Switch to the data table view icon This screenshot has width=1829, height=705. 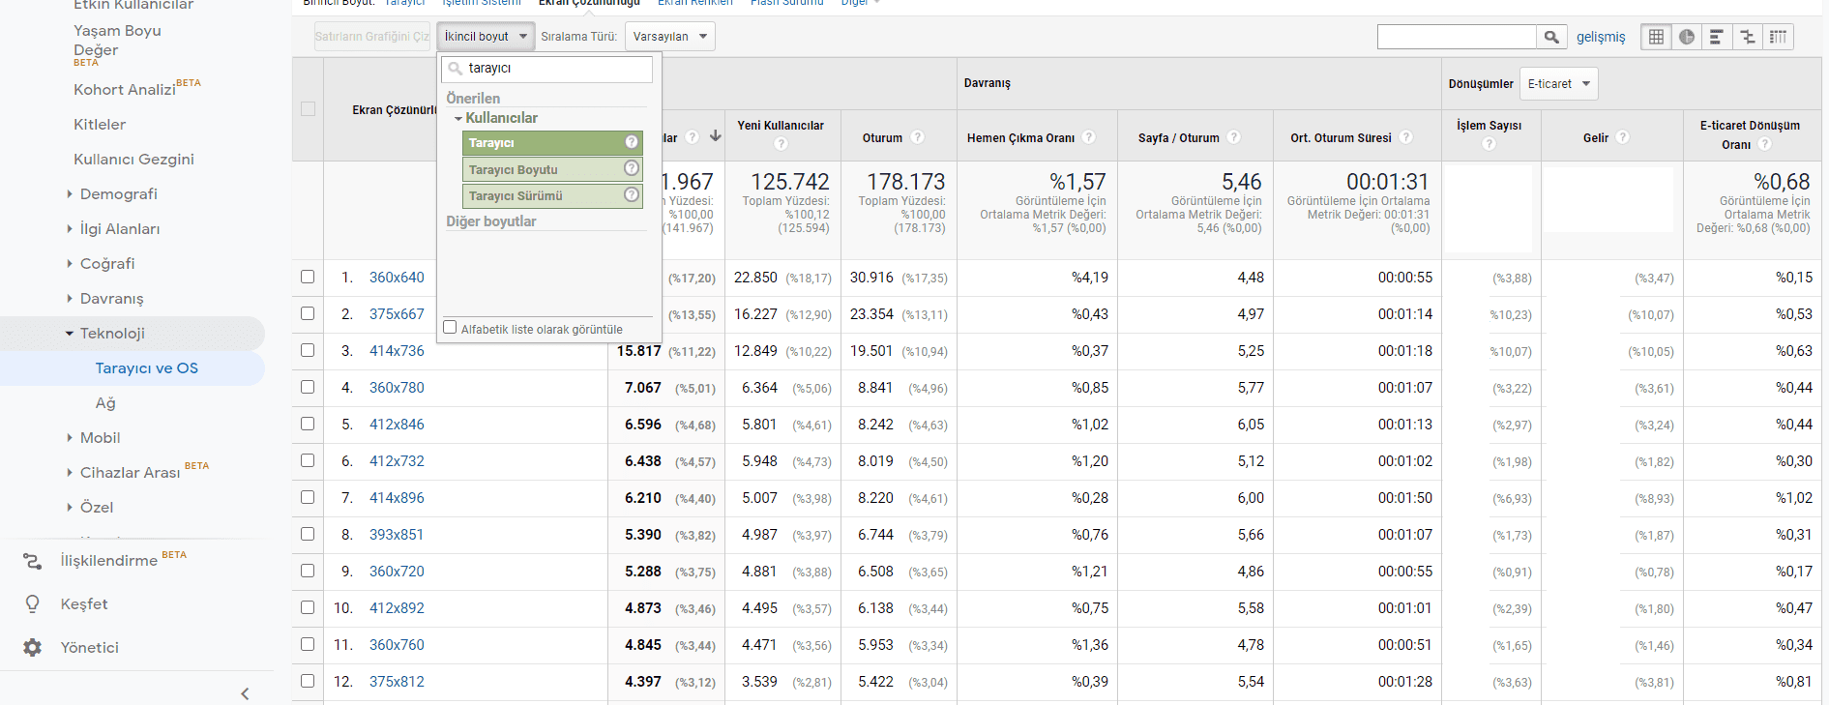tap(1656, 37)
